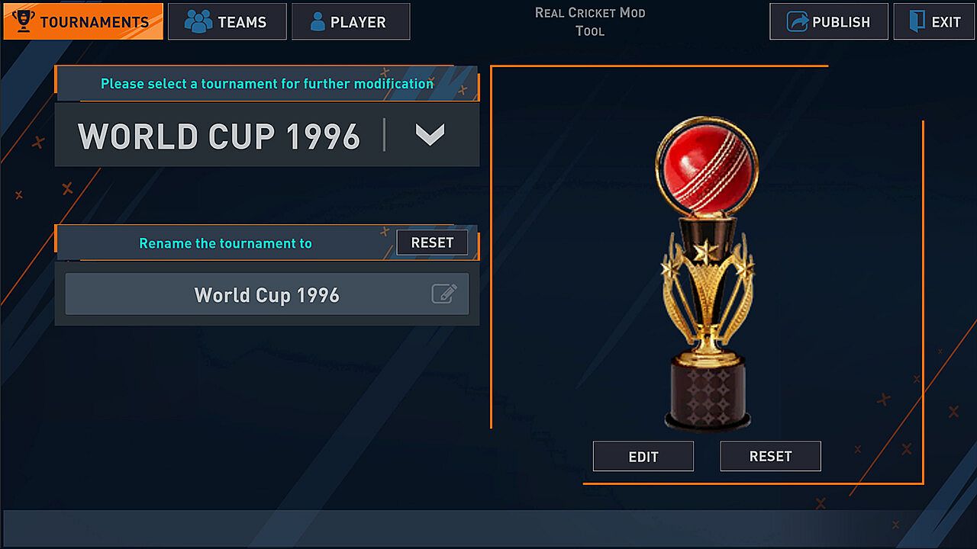Click the red cricket ball on trophy
This screenshot has width=977, height=549.
click(x=706, y=168)
